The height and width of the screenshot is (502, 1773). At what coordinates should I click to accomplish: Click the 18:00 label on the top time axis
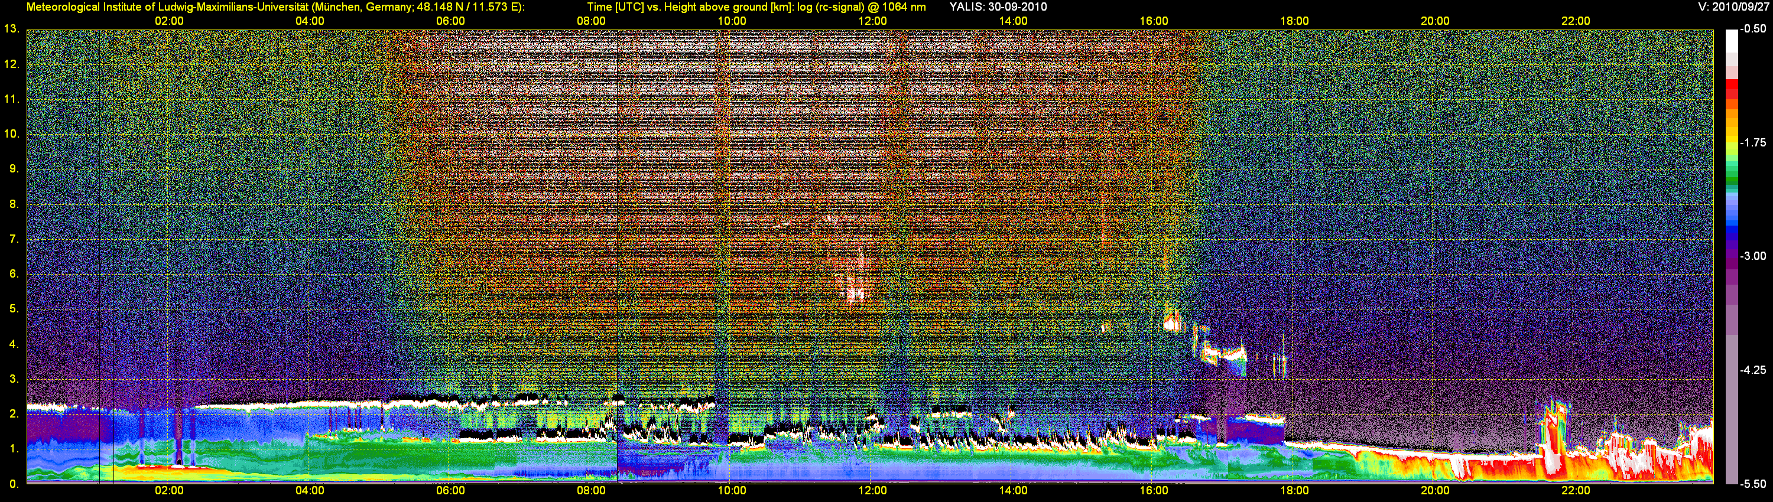pyautogui.click(x=1294, y=21)
